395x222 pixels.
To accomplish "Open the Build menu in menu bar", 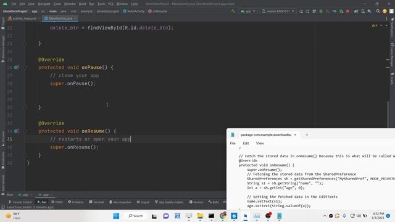I will point(82,4).
